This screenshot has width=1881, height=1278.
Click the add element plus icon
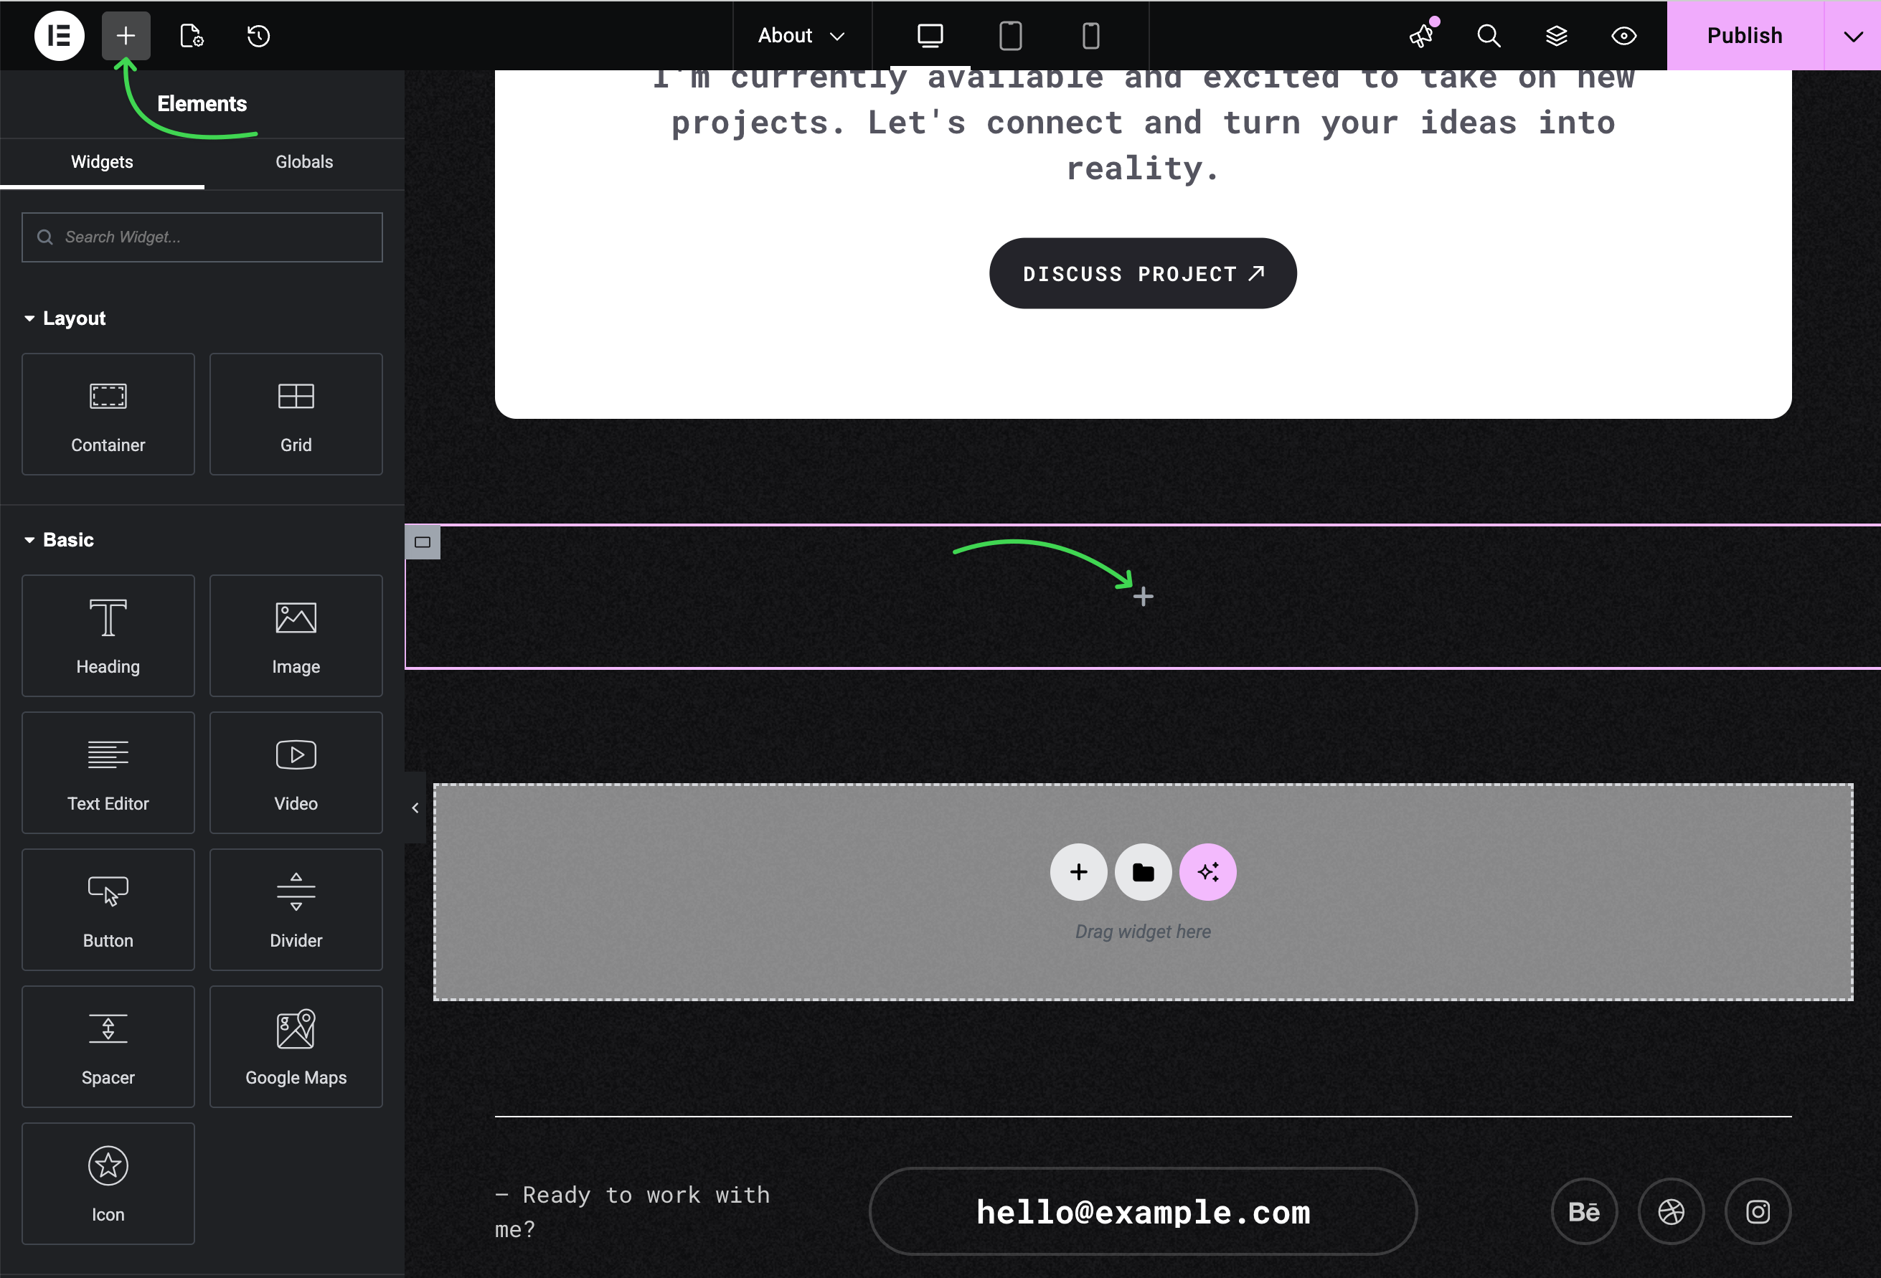click(126, 36)
